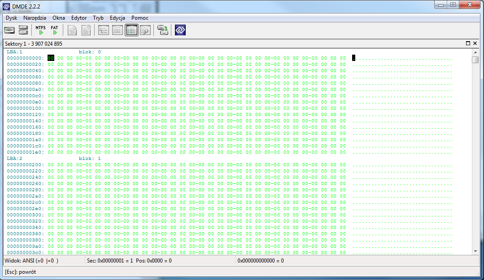This screenshot has width=484, height=280.
Task: Click 'Pos: 0x0000 = 0' status entry
Action: (x=154, y=261)
